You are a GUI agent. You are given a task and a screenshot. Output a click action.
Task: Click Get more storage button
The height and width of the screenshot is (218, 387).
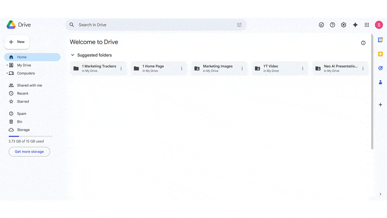click(29, 152)
